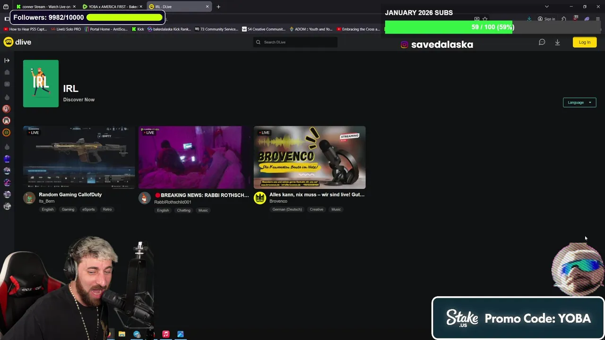Select Music tag under RabbiRothschild001 stream

point(203,210)
